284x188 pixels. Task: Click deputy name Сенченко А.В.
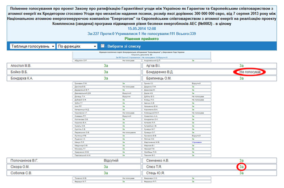click(x=158, y=161)
